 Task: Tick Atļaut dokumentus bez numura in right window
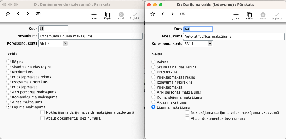pos(187,118)
